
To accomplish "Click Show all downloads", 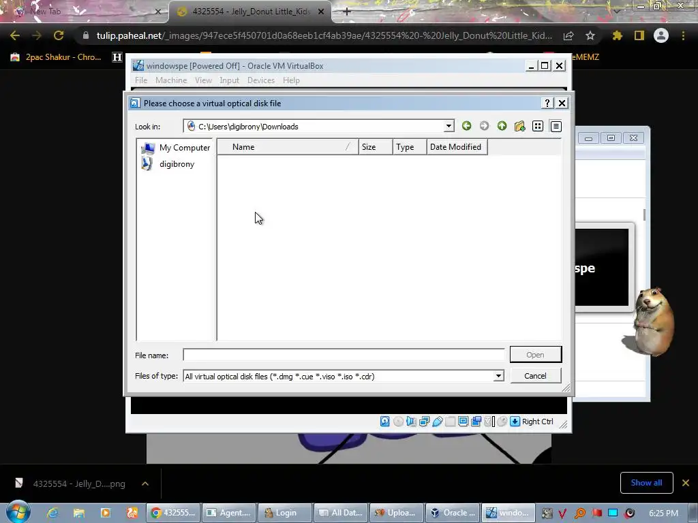I will pos(646,483).
